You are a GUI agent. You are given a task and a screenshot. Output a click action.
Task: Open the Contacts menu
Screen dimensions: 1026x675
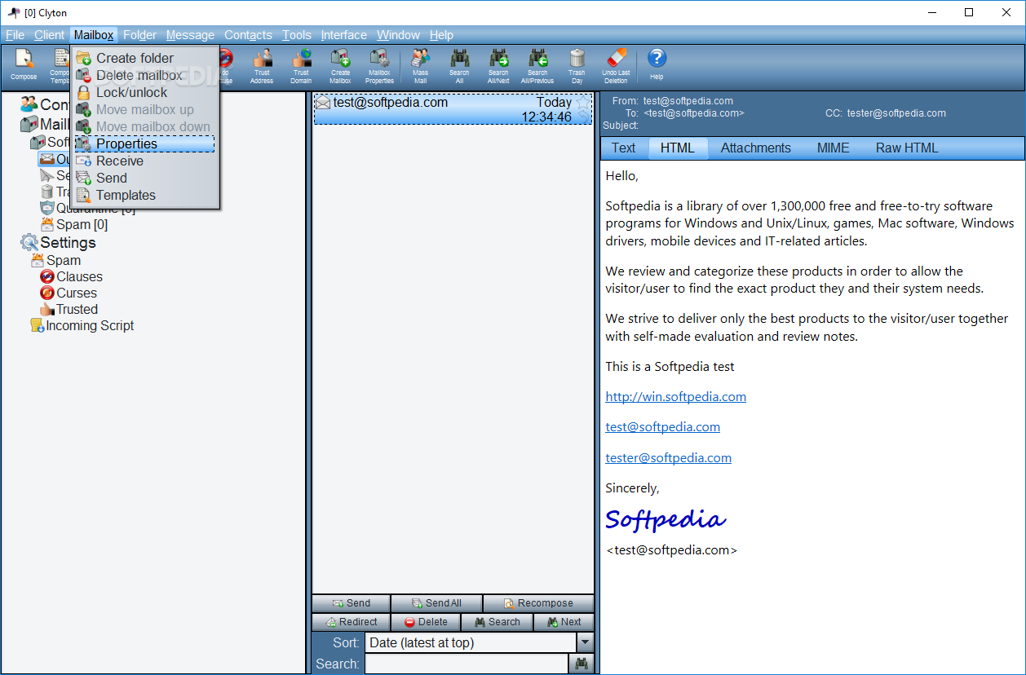[248, 35]
